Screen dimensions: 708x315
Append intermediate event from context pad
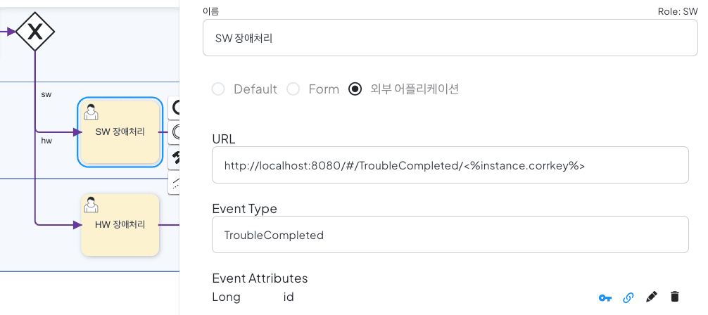(x=175, y=131)
